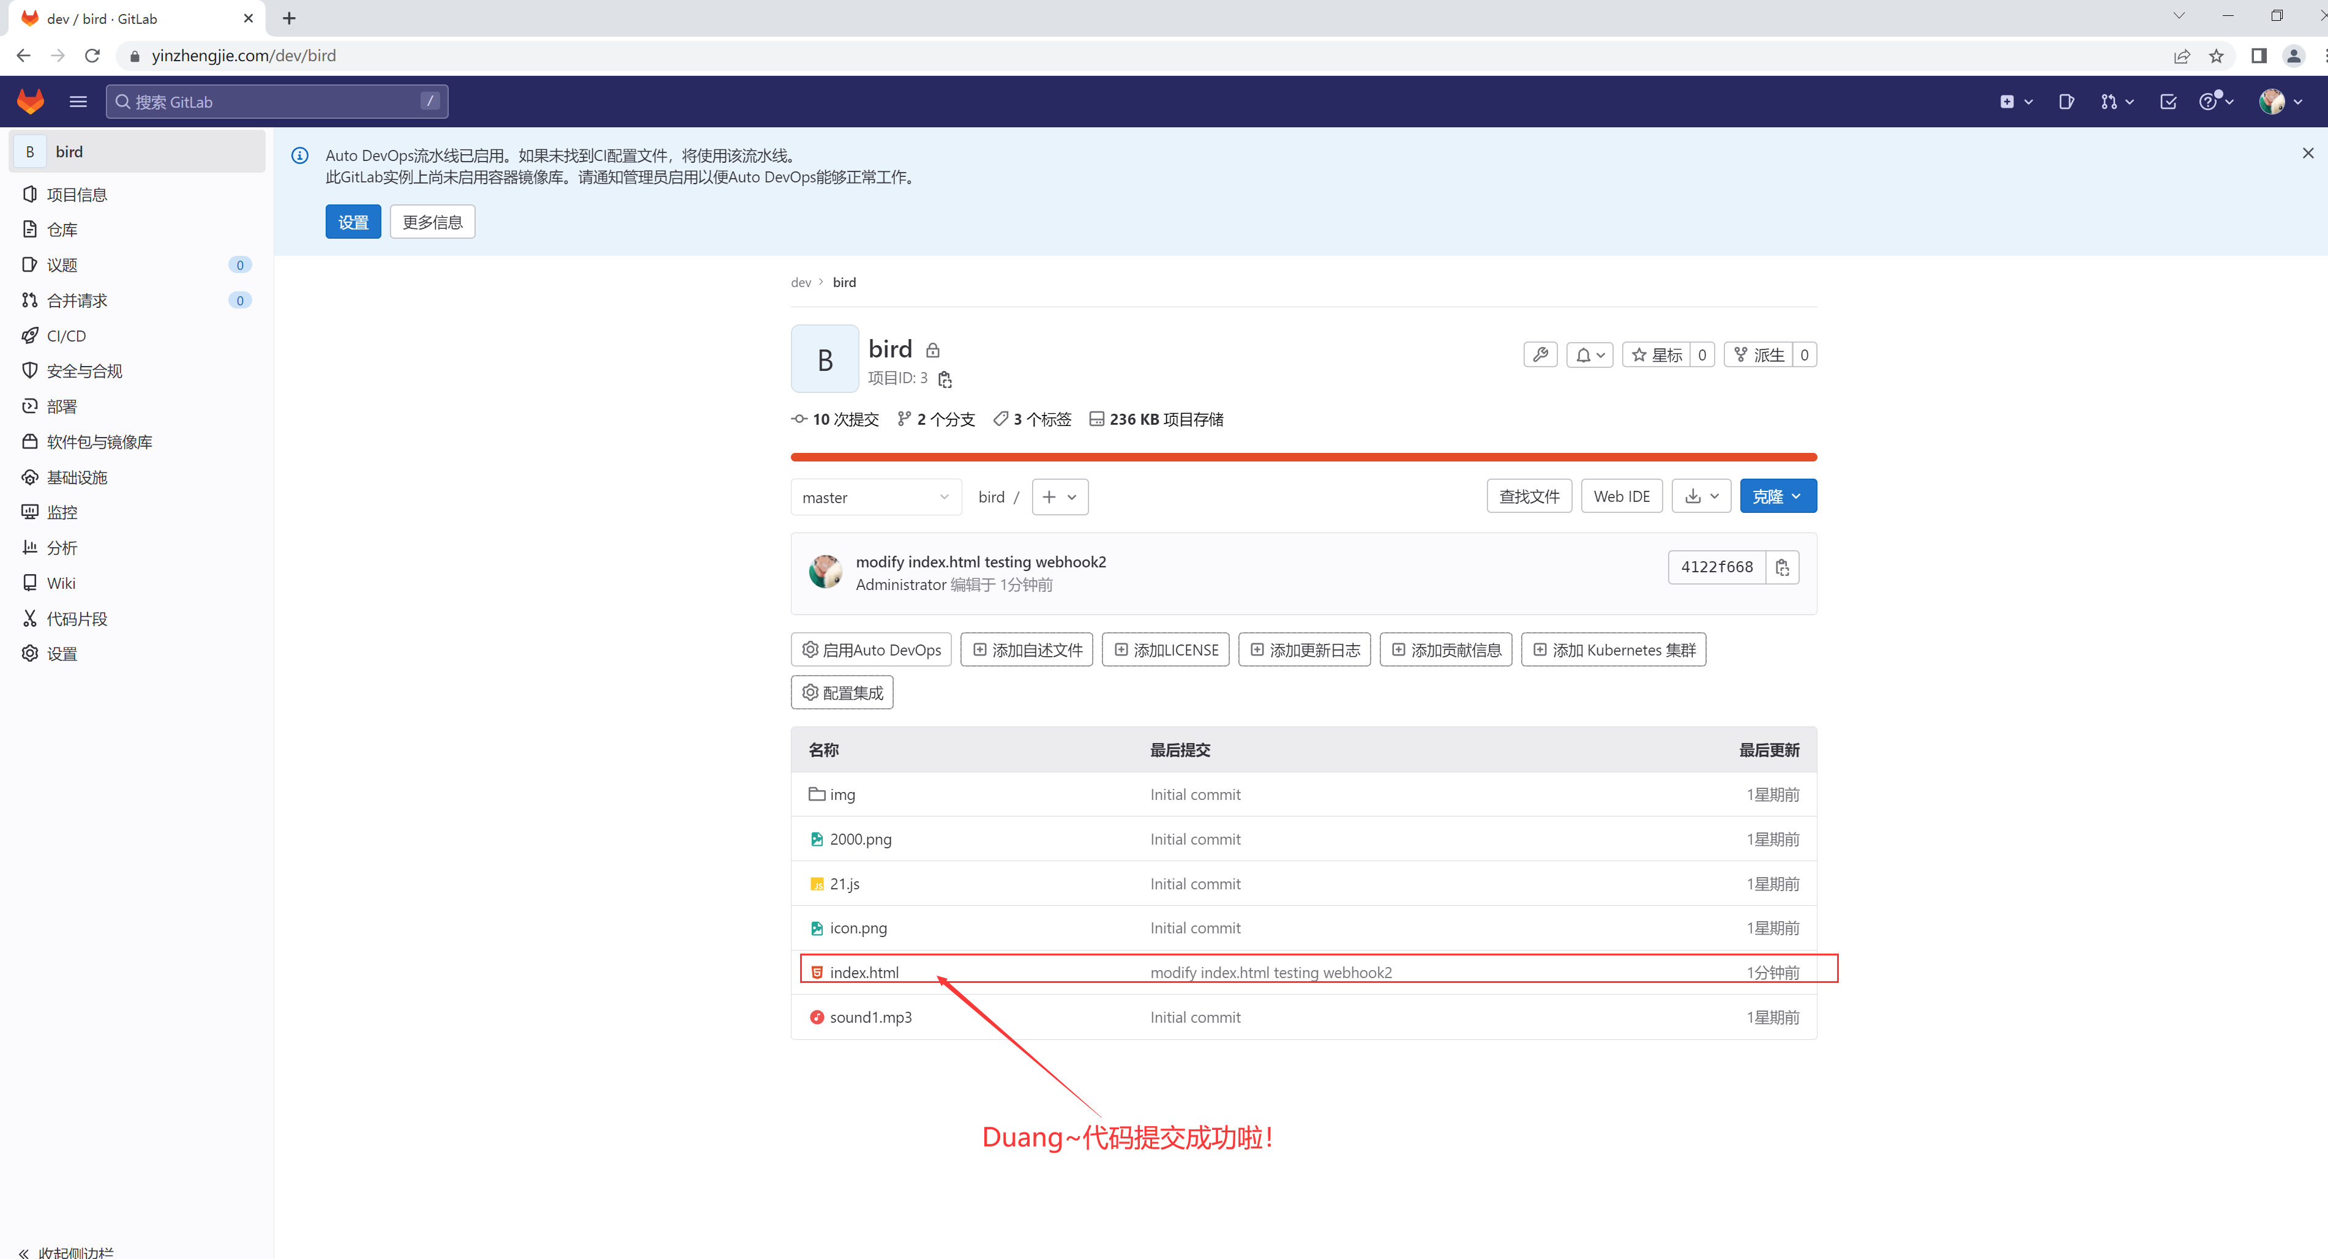Open CI/CD in the sidebar

[x=66, y=335]
